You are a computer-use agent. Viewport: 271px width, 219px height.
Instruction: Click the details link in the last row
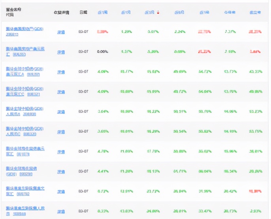pyautogui.click(x=61, y=211)
